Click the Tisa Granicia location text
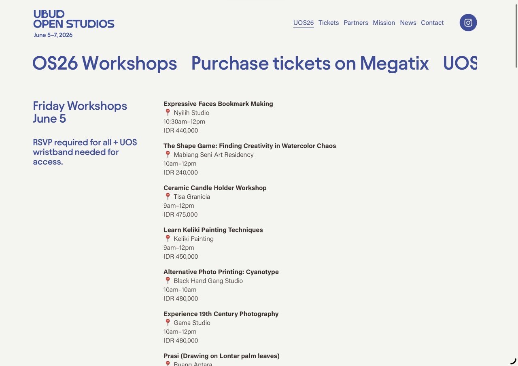The width and height of the screenshot is (518, 366). (192, 197)
